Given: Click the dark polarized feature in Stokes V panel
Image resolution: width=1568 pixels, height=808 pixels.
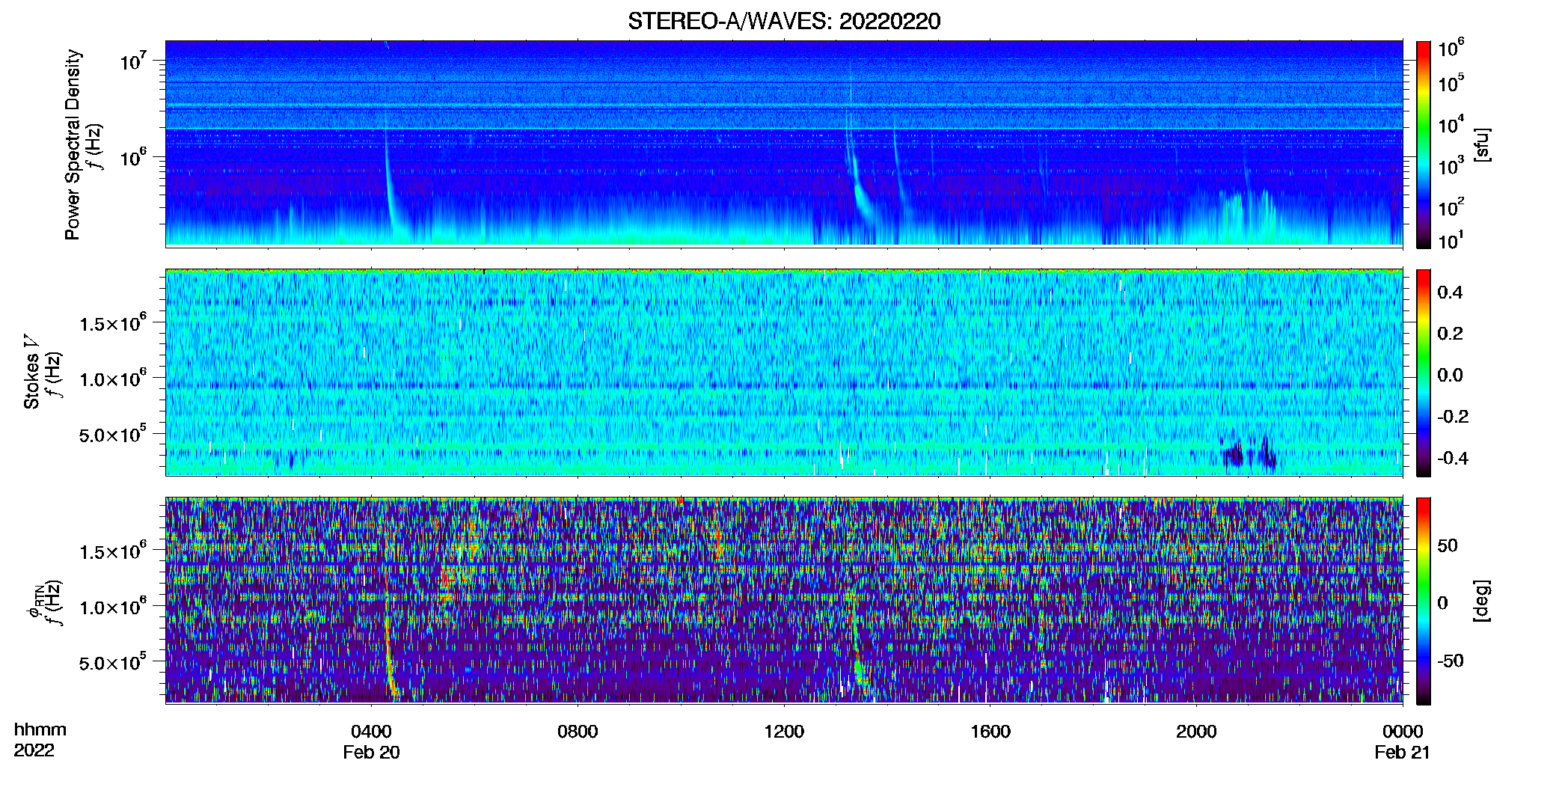Looking at the screenshot, I should (x=1249, y=453).
